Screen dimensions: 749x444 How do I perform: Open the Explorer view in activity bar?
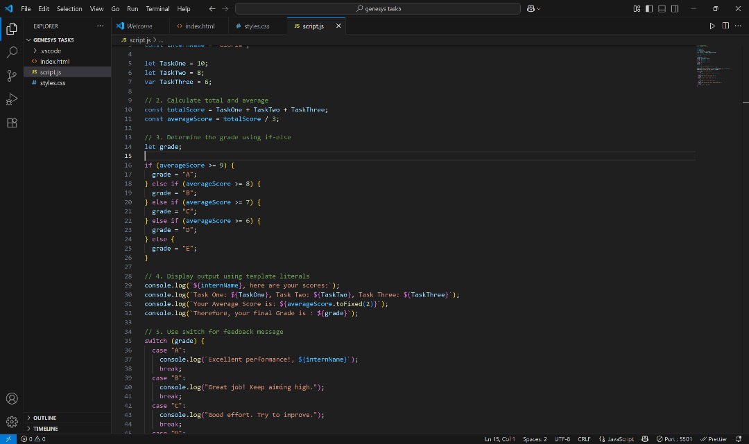pyautogui.click(x=12, y=29)
